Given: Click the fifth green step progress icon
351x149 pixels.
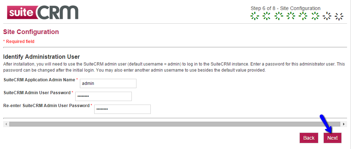Looking at the screenshot, I should pos(303,16).
